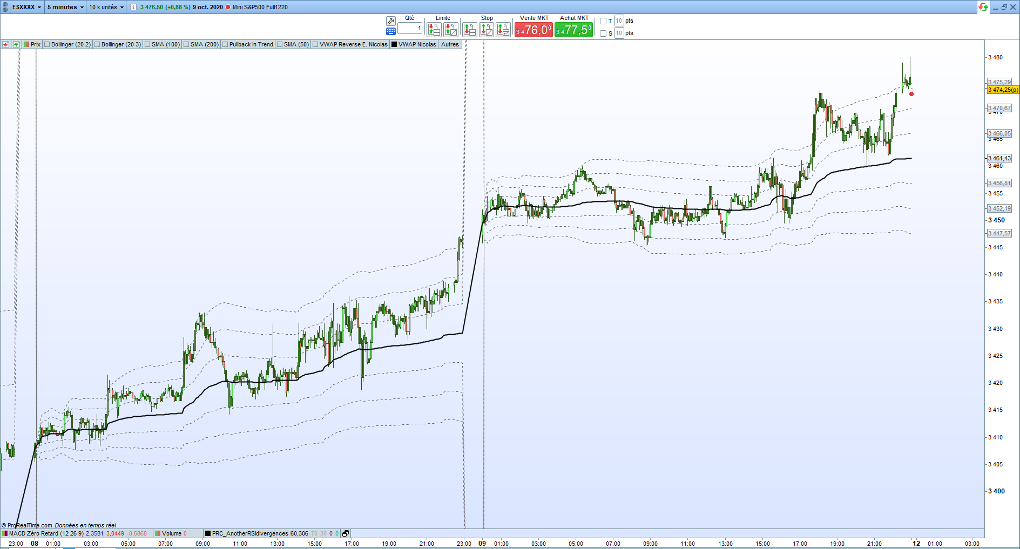This screenshot has width=1020, height=549.
Task: Click the MACD Zéro Retard color icon
Action: pyautogui.click(x=5, y=533)
